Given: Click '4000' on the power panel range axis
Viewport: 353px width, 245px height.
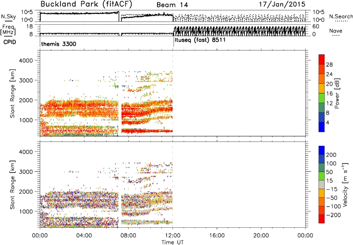Looking at the screenshot, I should 26,61.
